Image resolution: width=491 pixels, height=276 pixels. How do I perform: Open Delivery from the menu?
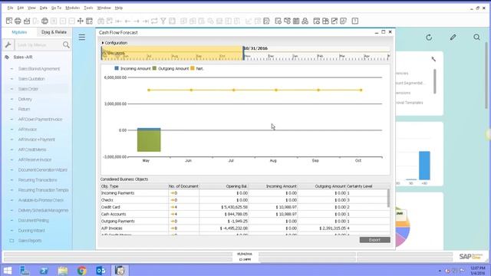click(x=25, y=99)
